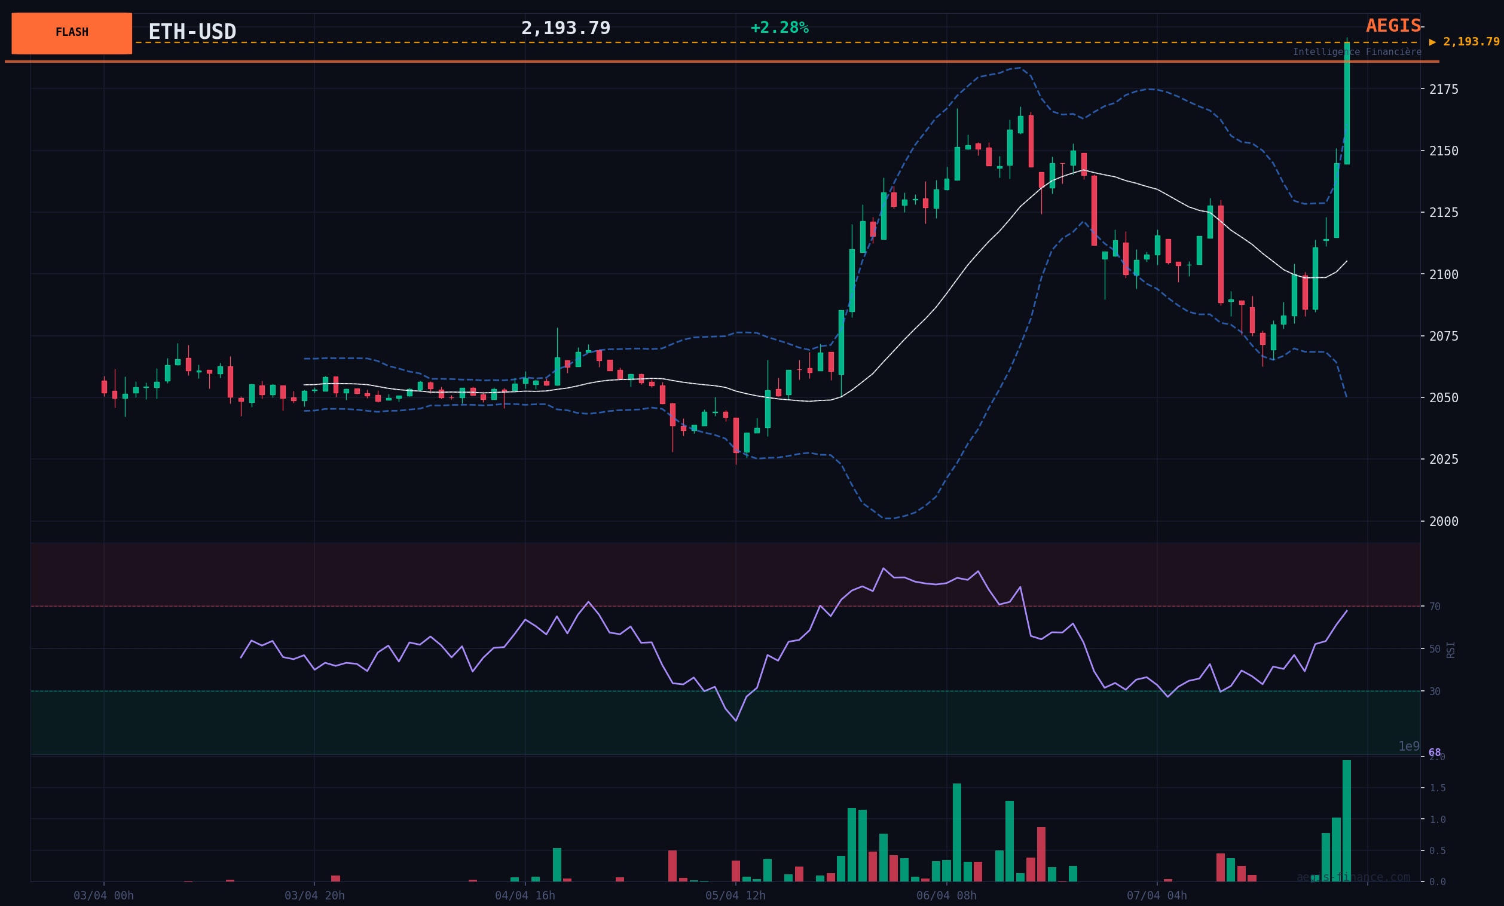The height and width of the screenshot is (906, 1504).
Task: Click the 05/04 12h time label
Action: click(x=735, y=896)
